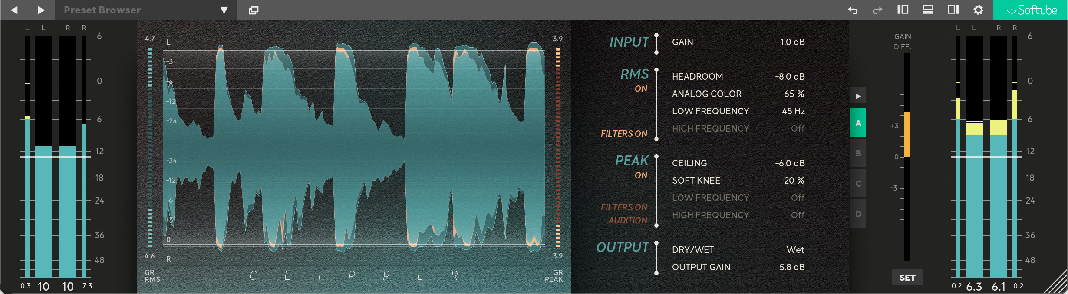Click the play arrow above slot A
Viewport: 1068px width, 294px height.
coord(858,96)
